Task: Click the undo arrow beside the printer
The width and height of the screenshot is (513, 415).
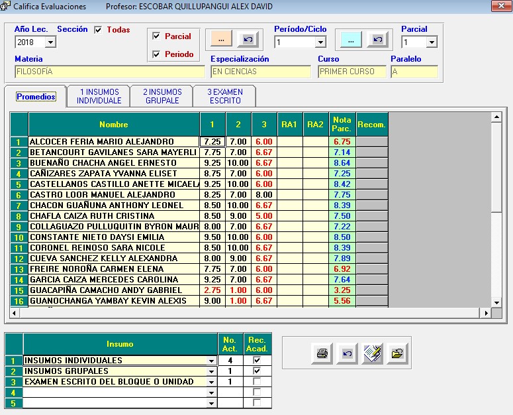Action: [347, 354]
